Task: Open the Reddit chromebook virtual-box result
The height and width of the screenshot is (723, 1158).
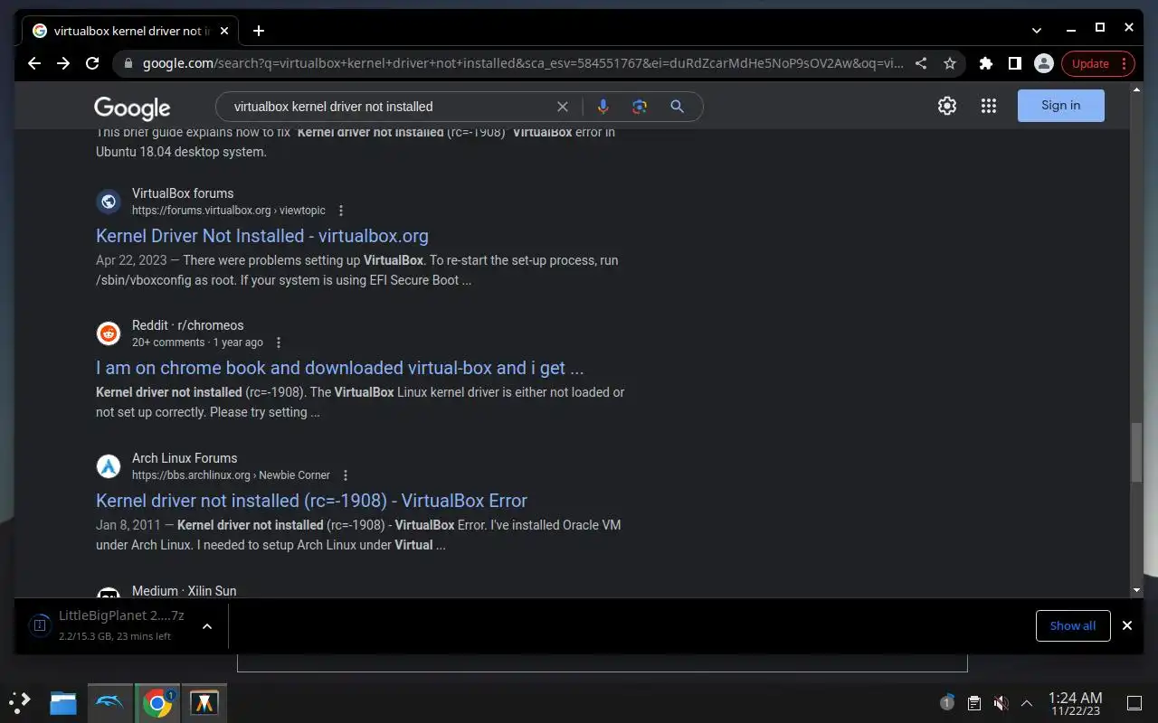Action: coord(339,368)
